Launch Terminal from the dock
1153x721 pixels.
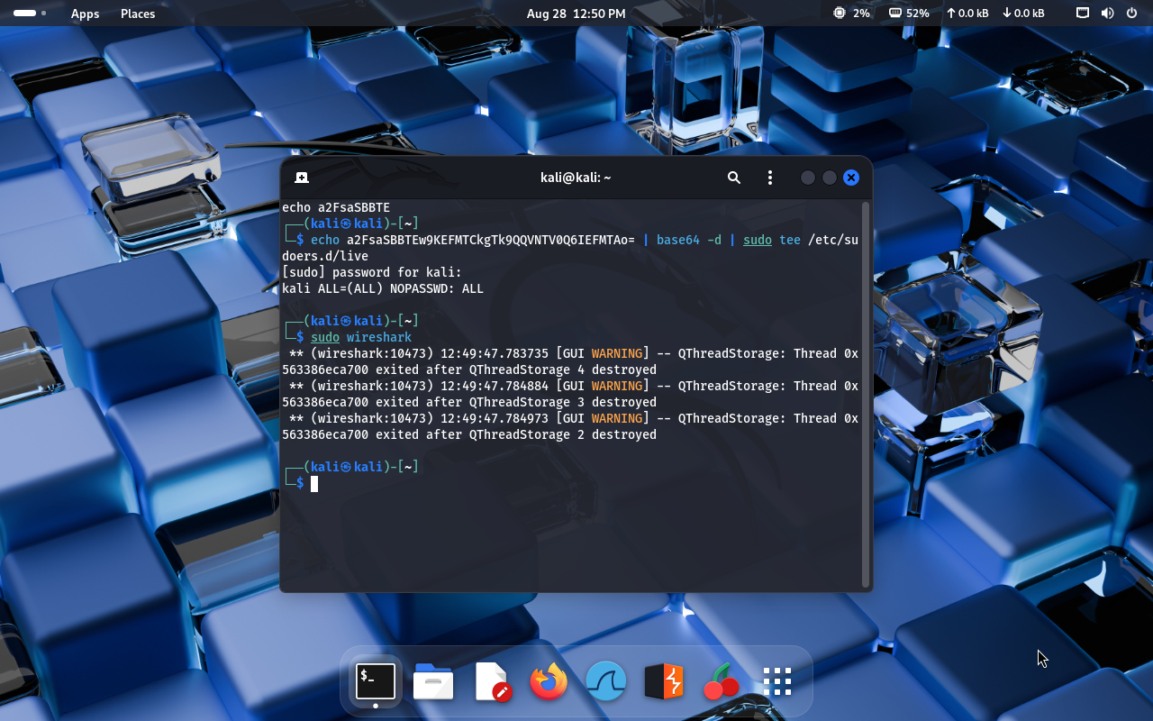pos(376,681)
